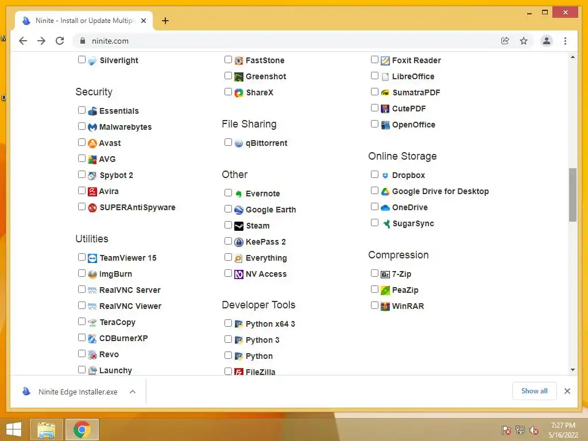
Task: Click the AVG icon in Security list
Action: (x=92, y=160)
